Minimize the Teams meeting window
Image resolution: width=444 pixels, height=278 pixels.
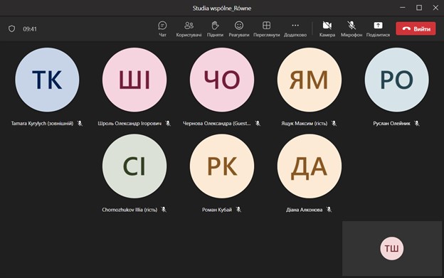pos(403,8)
